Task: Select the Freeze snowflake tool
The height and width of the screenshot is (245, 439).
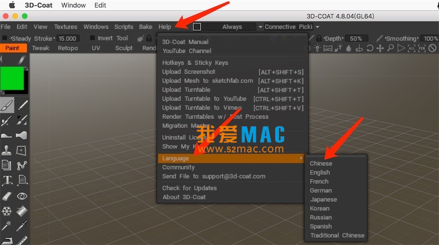Action: coord(7,211)
